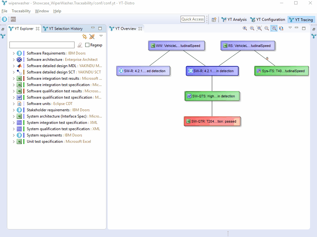
Task: Open YT Configuration
Action: (x=267, y=19)
